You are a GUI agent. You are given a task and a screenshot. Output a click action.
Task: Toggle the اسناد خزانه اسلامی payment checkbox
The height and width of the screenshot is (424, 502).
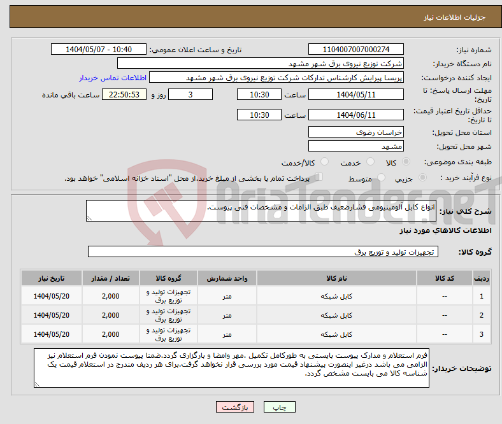[319, 178]
